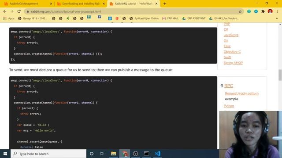Open Cortana from the taskbar
The image size is (282, 158).
click(x=92, y=154)
